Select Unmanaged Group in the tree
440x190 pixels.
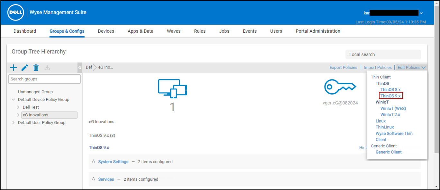[35, 92]
